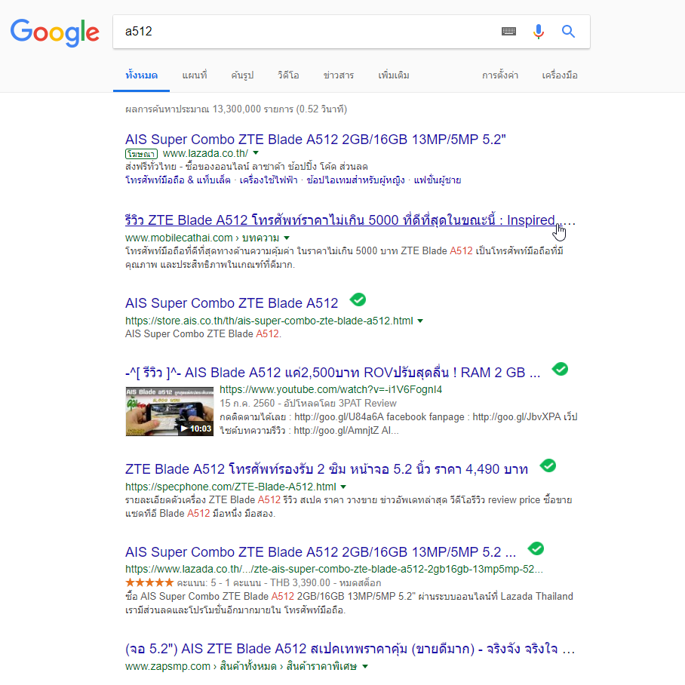The height and width of the screenshot is (685, 685).
Task: Click green checkmark beside YouTube review result
Action: pos(560,369)
